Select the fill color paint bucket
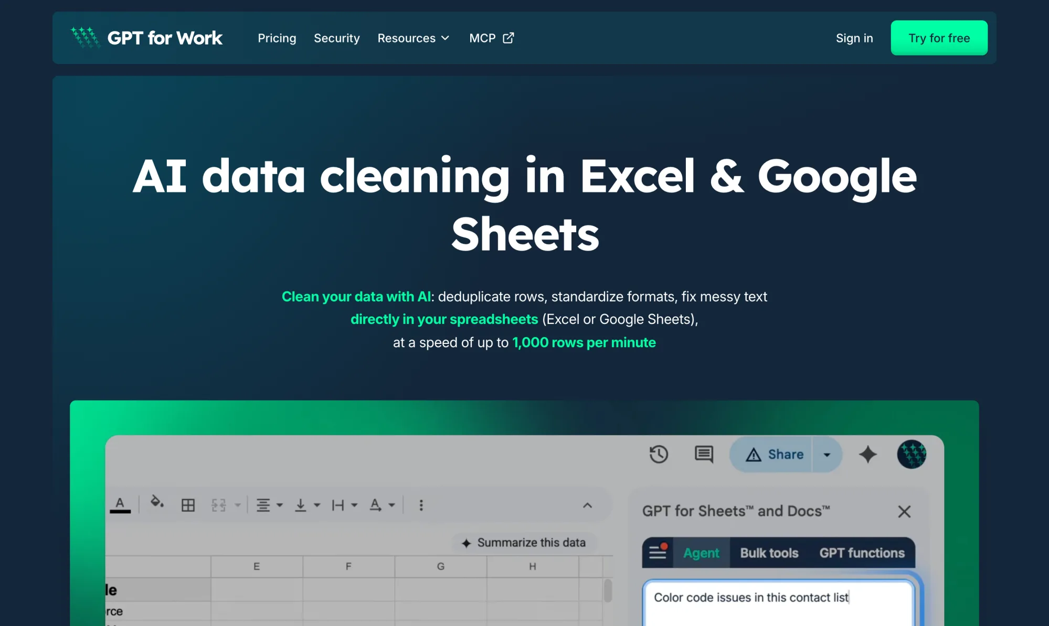This screenshot has width=1049, height=626. coord(156,503)
